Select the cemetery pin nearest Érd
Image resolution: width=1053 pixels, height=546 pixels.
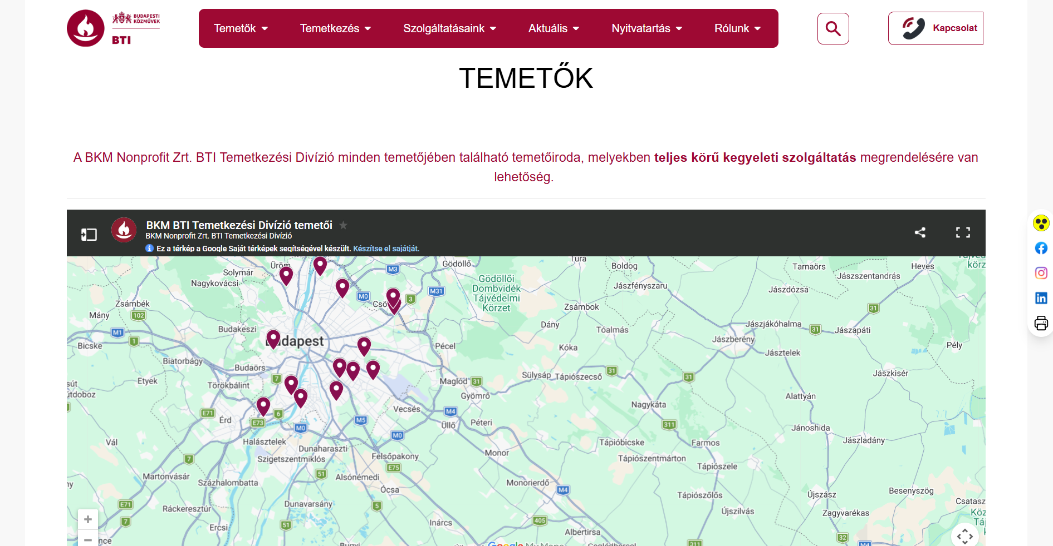click(x=263, y=406)
